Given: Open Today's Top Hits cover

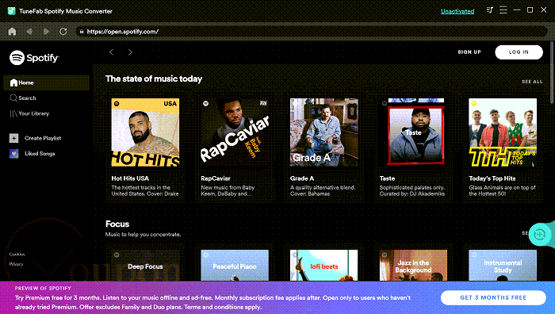Looking at the screenshot, I should click(x=503, y=132).
